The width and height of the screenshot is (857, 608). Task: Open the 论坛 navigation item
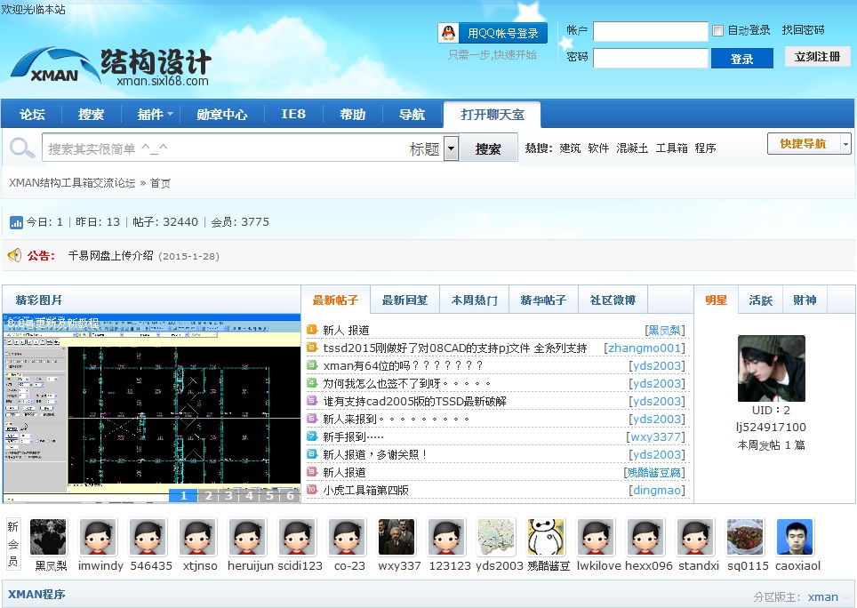click(x=32, y=114)
